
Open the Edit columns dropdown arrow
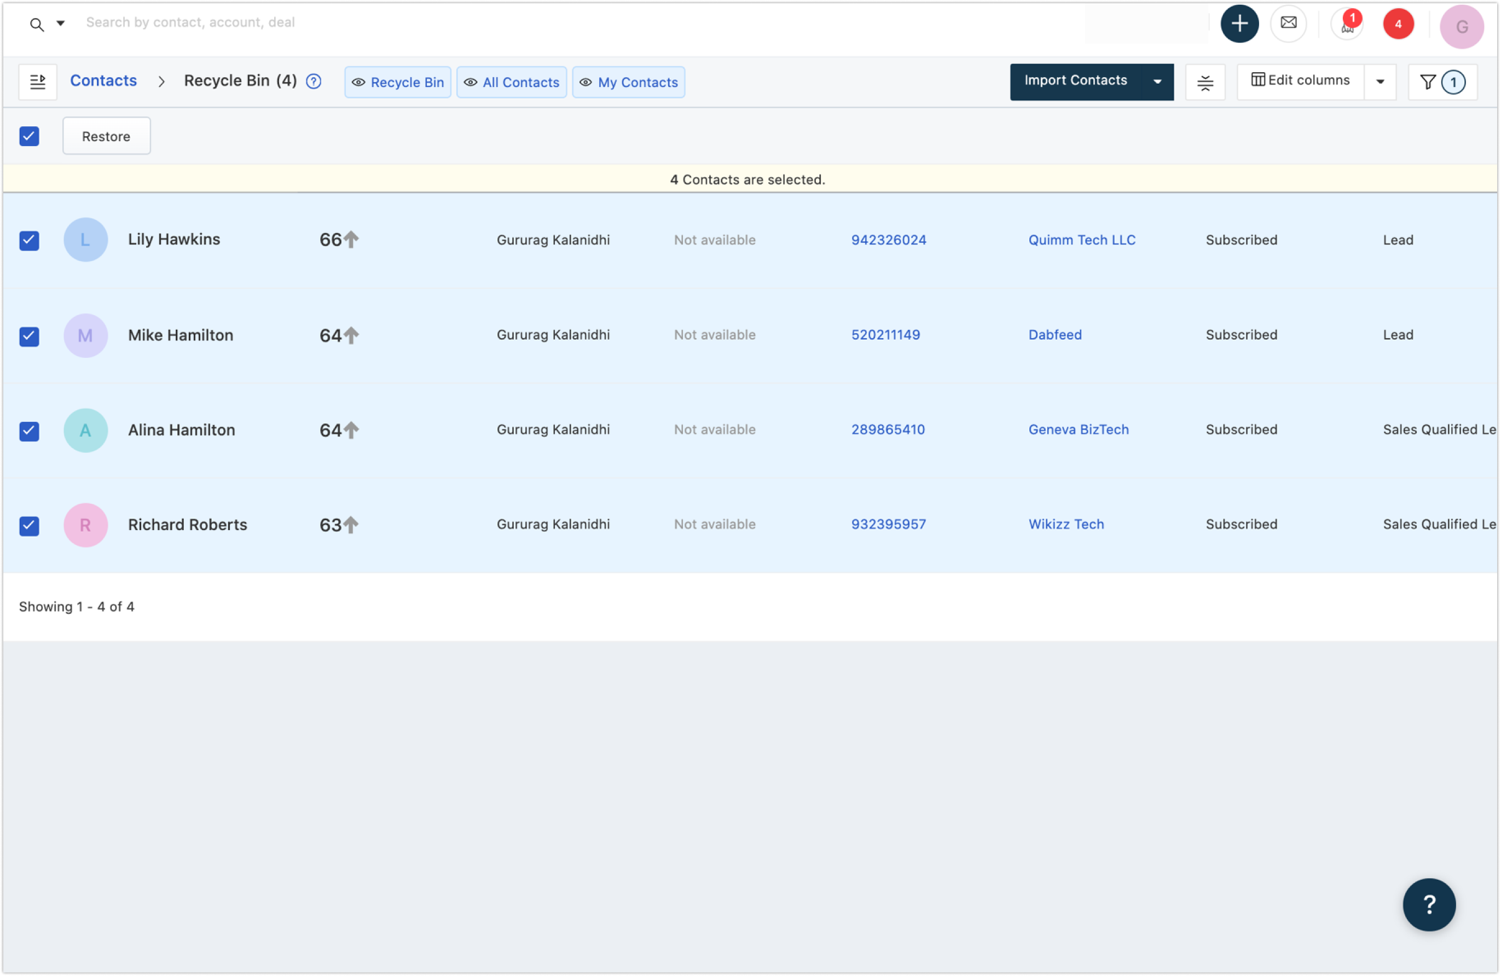1381,82
